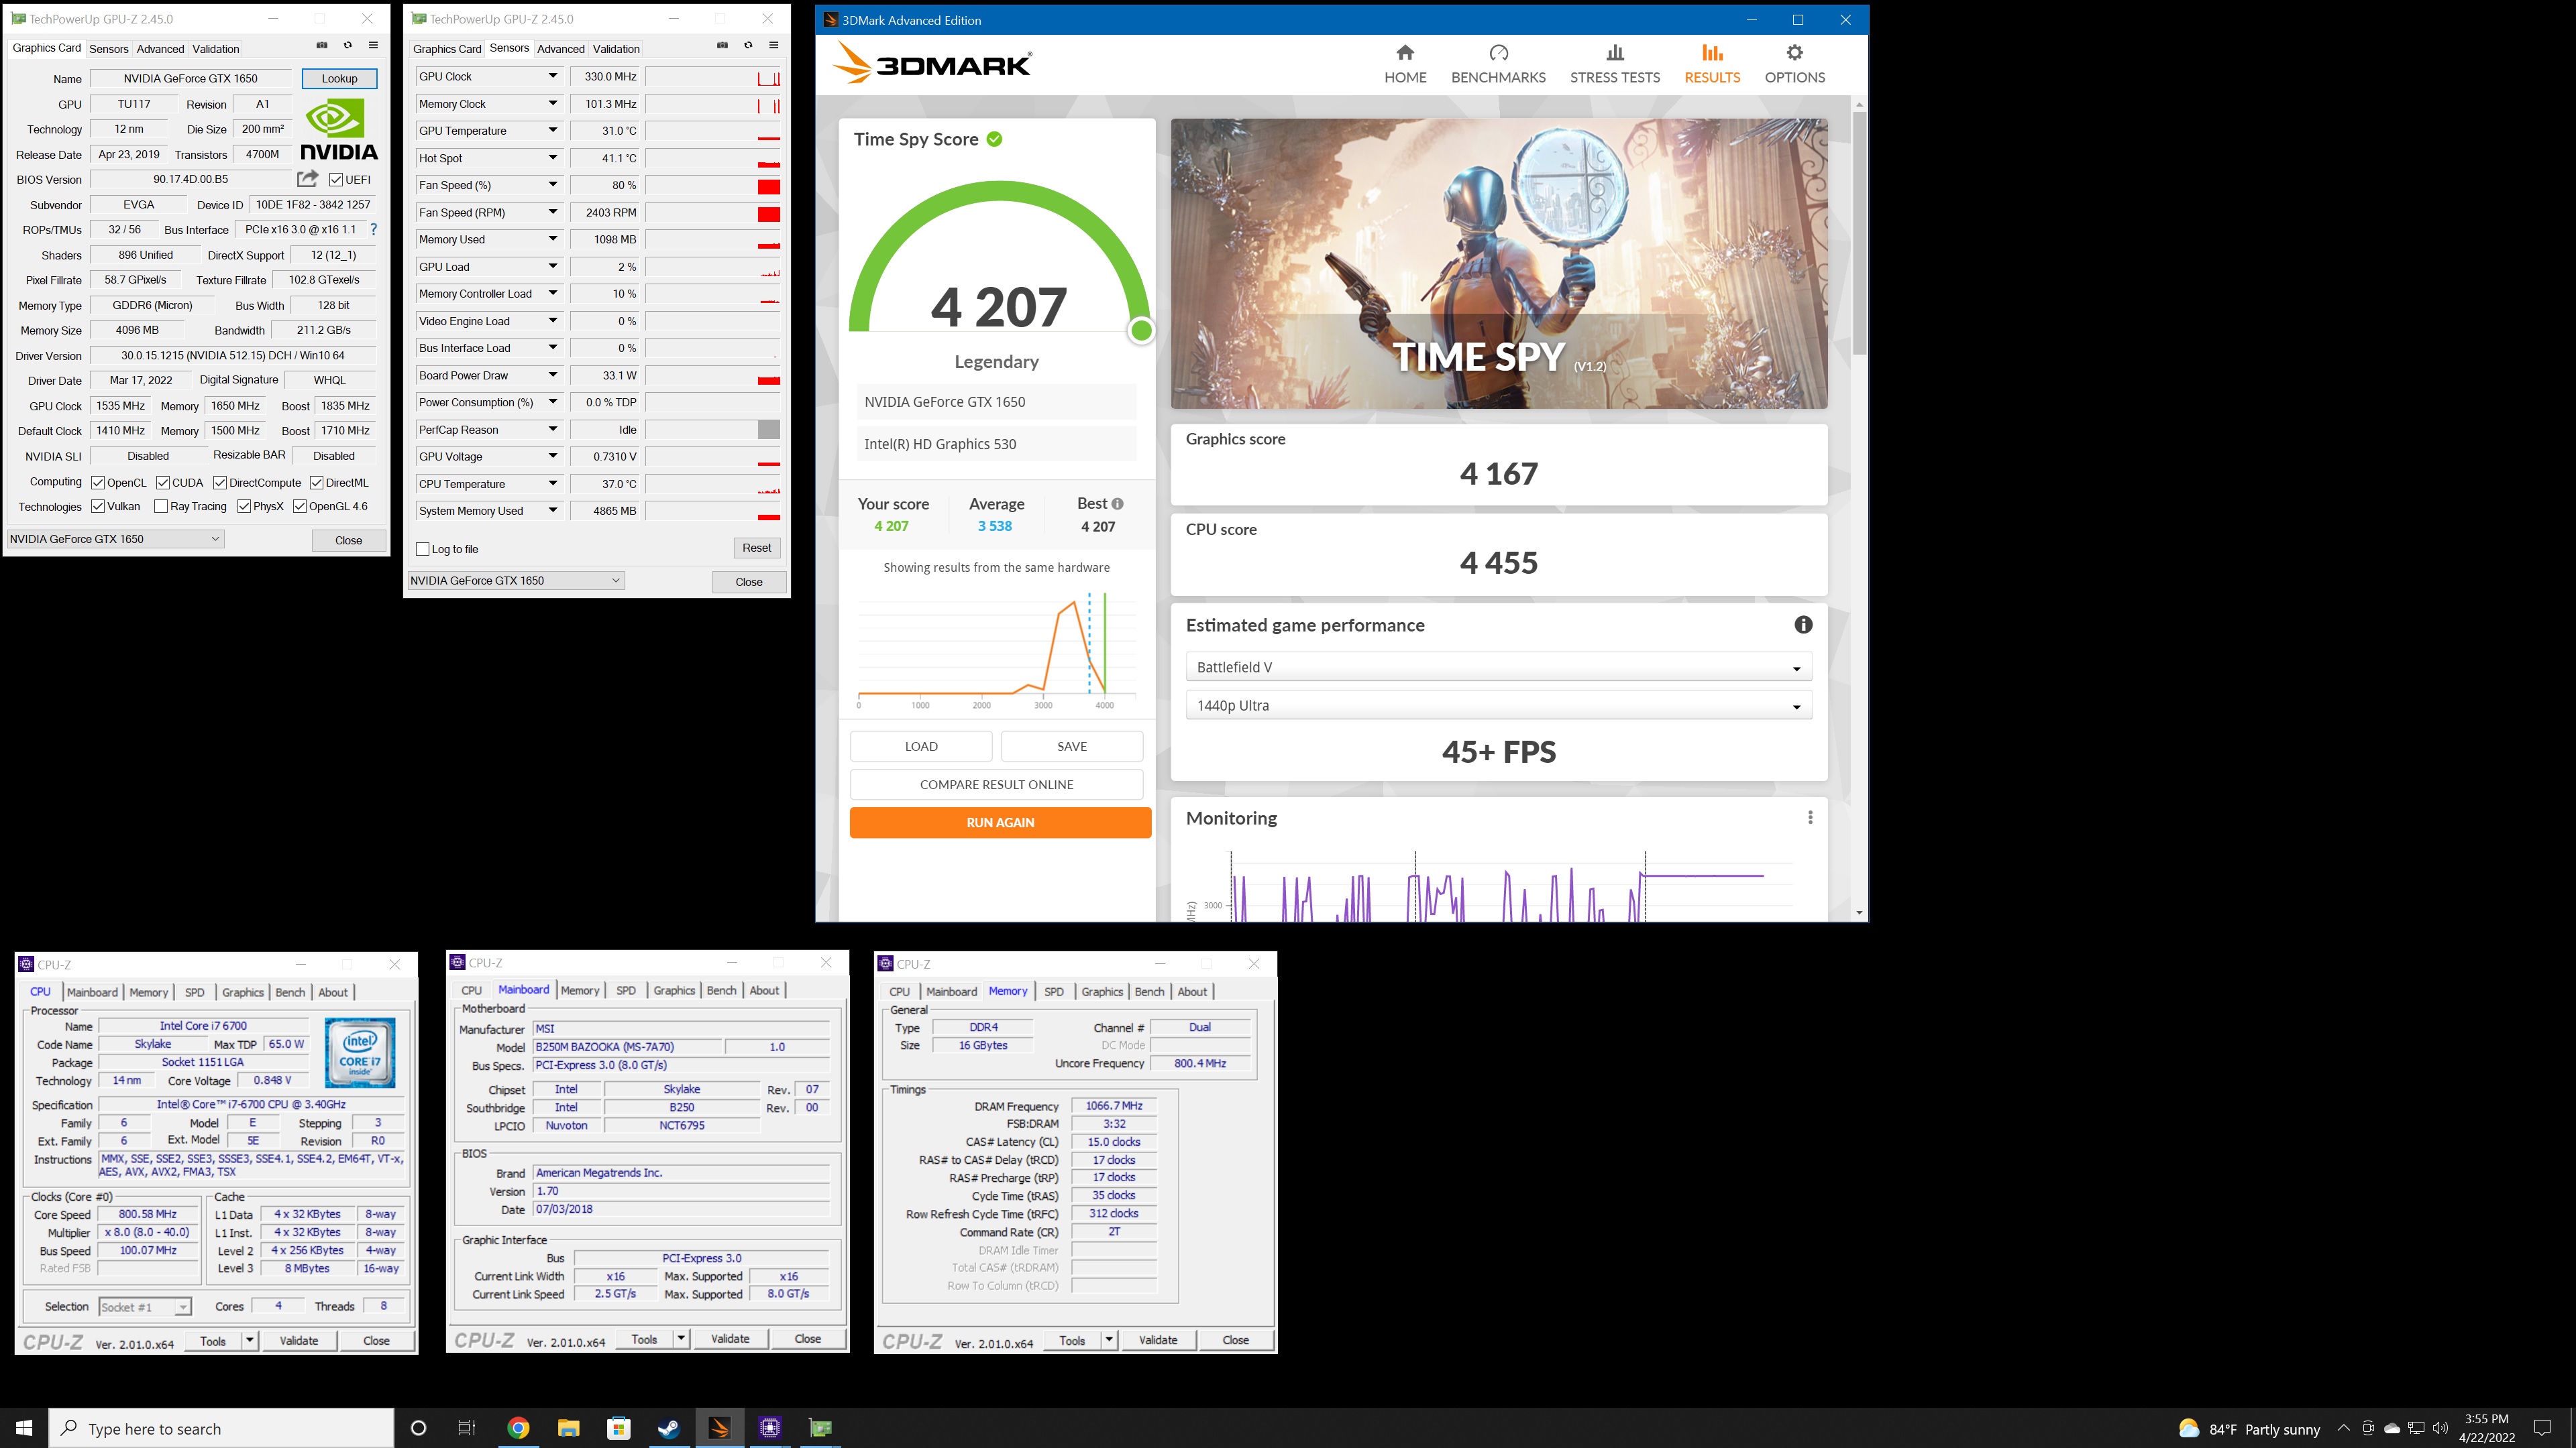Open Bench tab in CPU-Z CPU window
2576x1448 pixels.
(290, 992)
